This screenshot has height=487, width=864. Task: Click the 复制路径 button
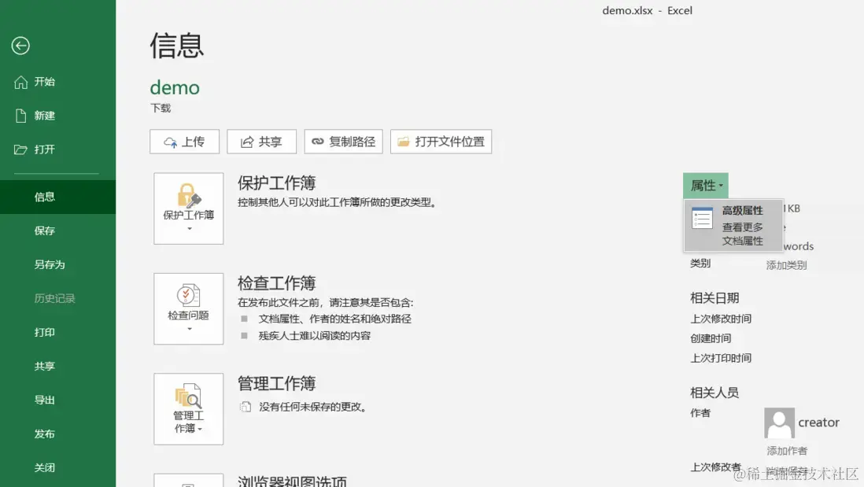343,142
